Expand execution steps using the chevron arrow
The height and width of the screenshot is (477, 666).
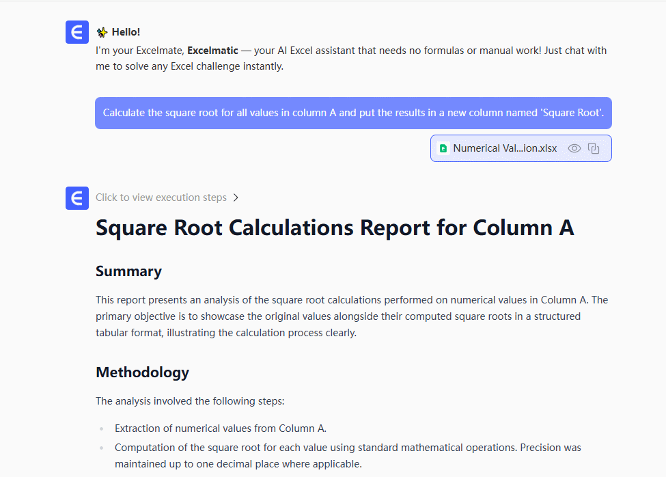click(x=236, y=197)
